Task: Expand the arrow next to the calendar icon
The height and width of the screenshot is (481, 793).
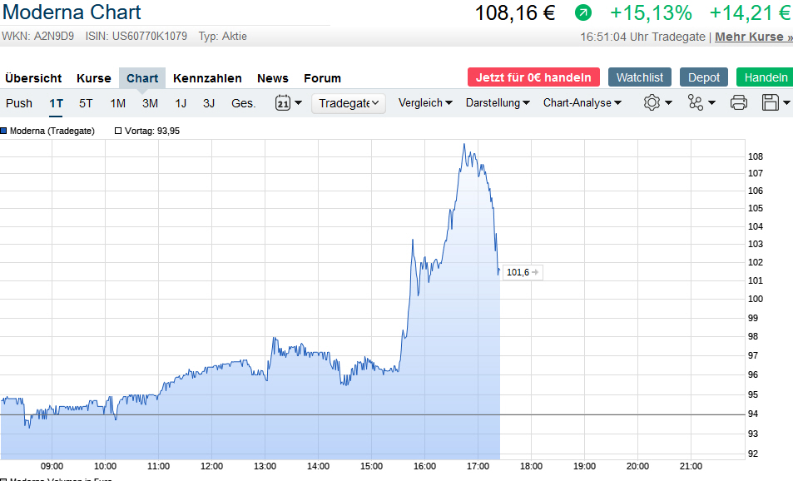Action: [299, 102]
